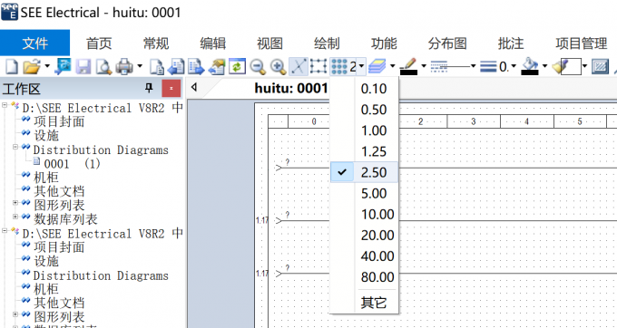Click the Zoom out magnifier icon
The height and width of the screenshot is (328, 617).
pos(258,67)
